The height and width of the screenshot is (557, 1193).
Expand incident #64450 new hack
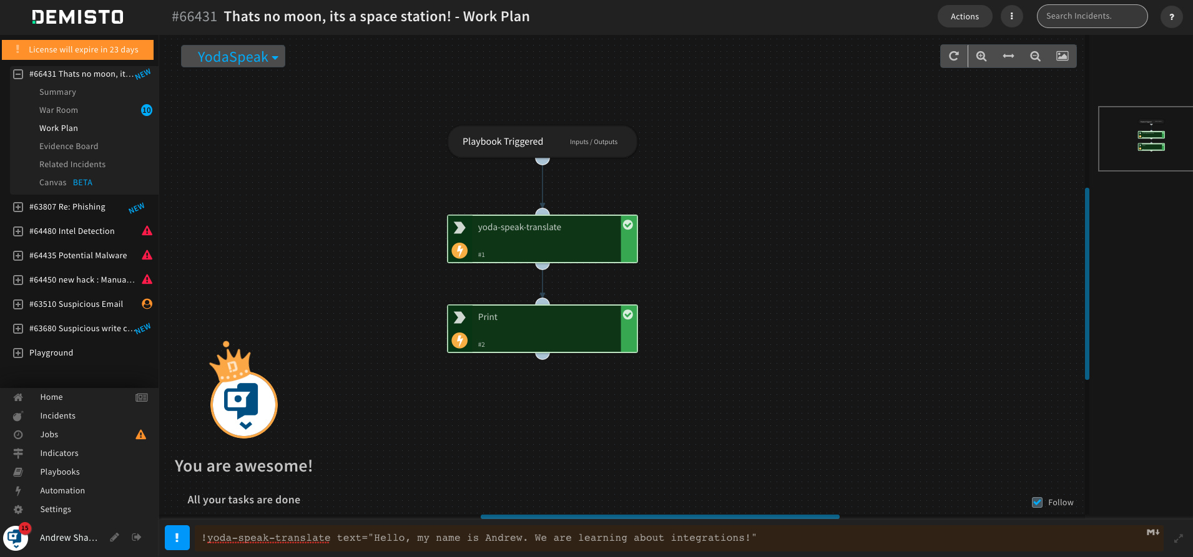point(18,279)
